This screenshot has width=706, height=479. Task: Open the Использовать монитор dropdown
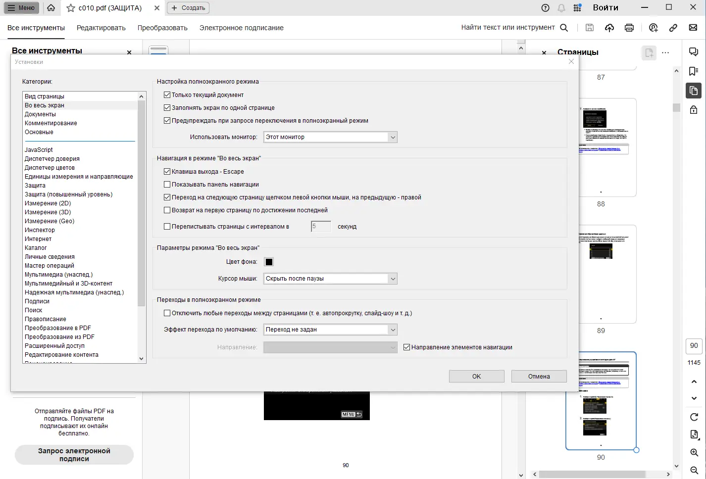[x=393, y=137]
